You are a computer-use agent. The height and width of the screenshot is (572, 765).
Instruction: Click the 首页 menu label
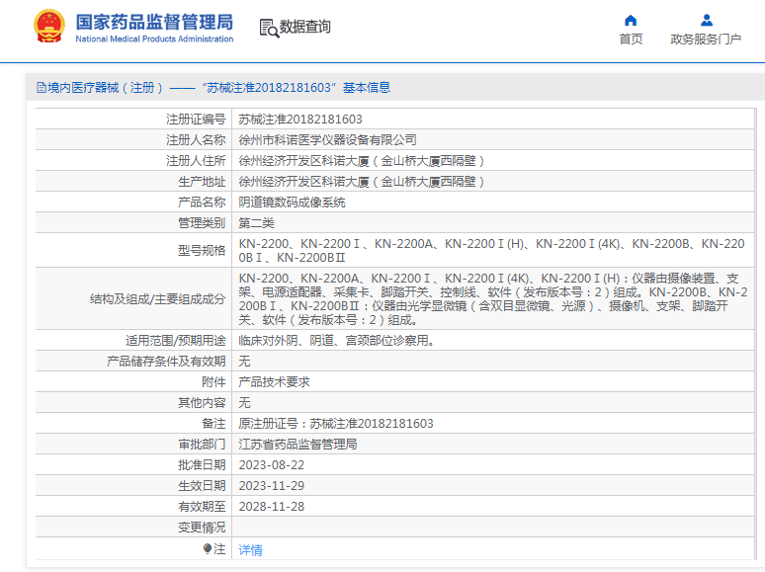pyautogui.click(x=631, y=39)
